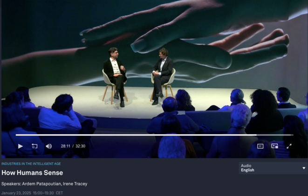Open the Audio language dropdown
The height and width of the screenshot is (196, 308).
point(273,168)
